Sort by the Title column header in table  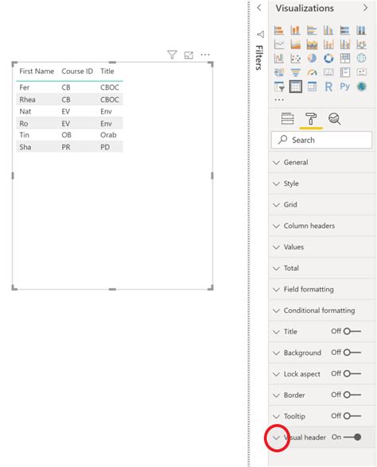107,71
